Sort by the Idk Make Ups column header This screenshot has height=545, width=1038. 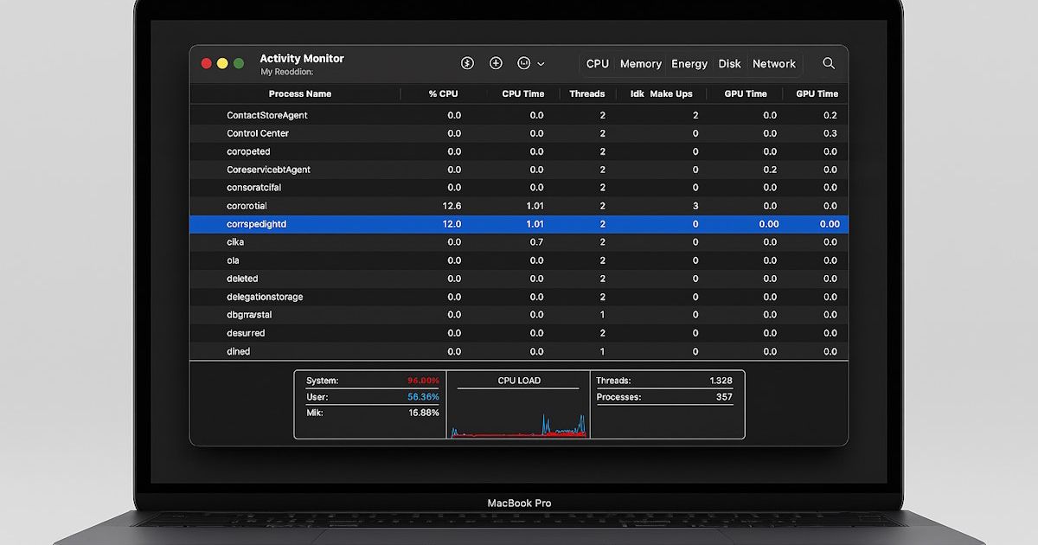coord(662,93)
